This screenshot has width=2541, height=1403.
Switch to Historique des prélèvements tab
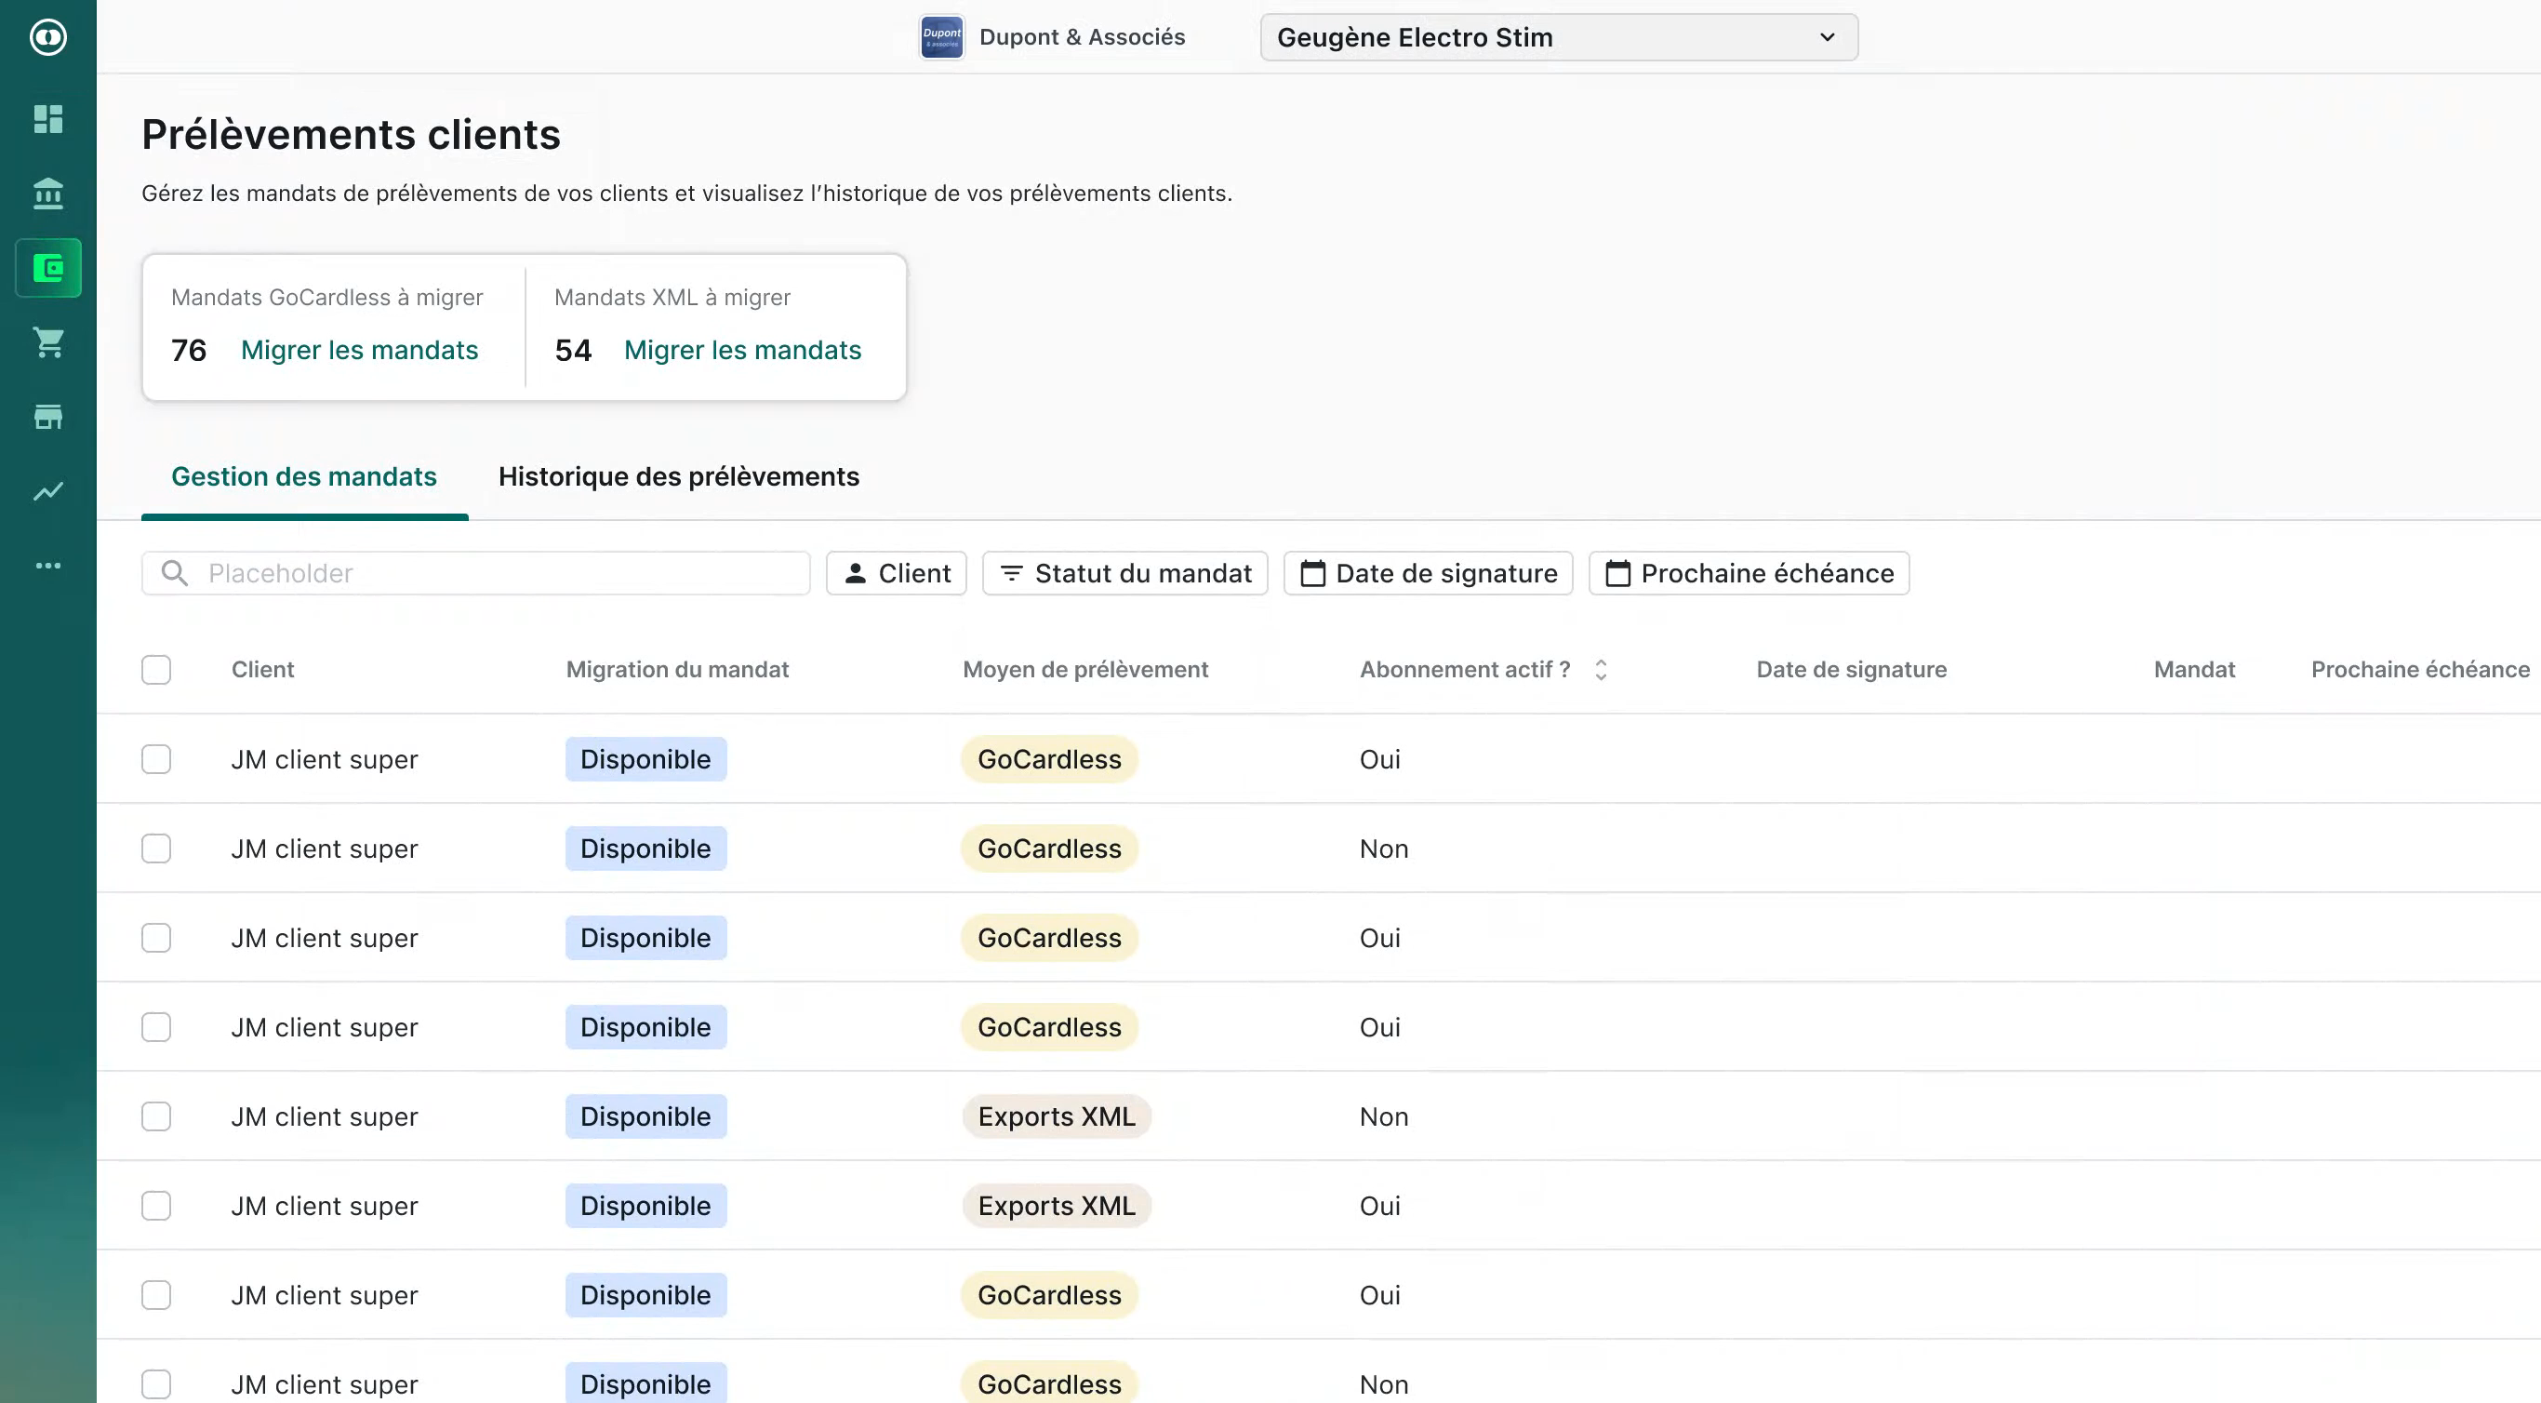coord(679,476)
